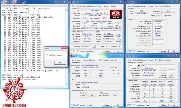Click the Core Speed value 4919.12 MHz
181x108 pixels.
(87, 34)
